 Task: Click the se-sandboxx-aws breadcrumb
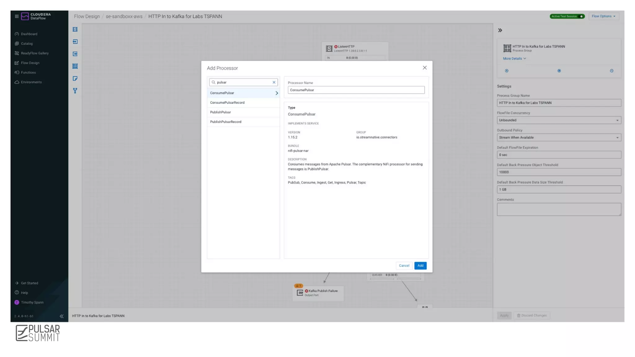pos(124,16)
